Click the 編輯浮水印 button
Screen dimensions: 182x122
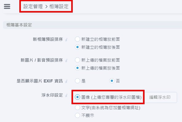coord(160,97)
